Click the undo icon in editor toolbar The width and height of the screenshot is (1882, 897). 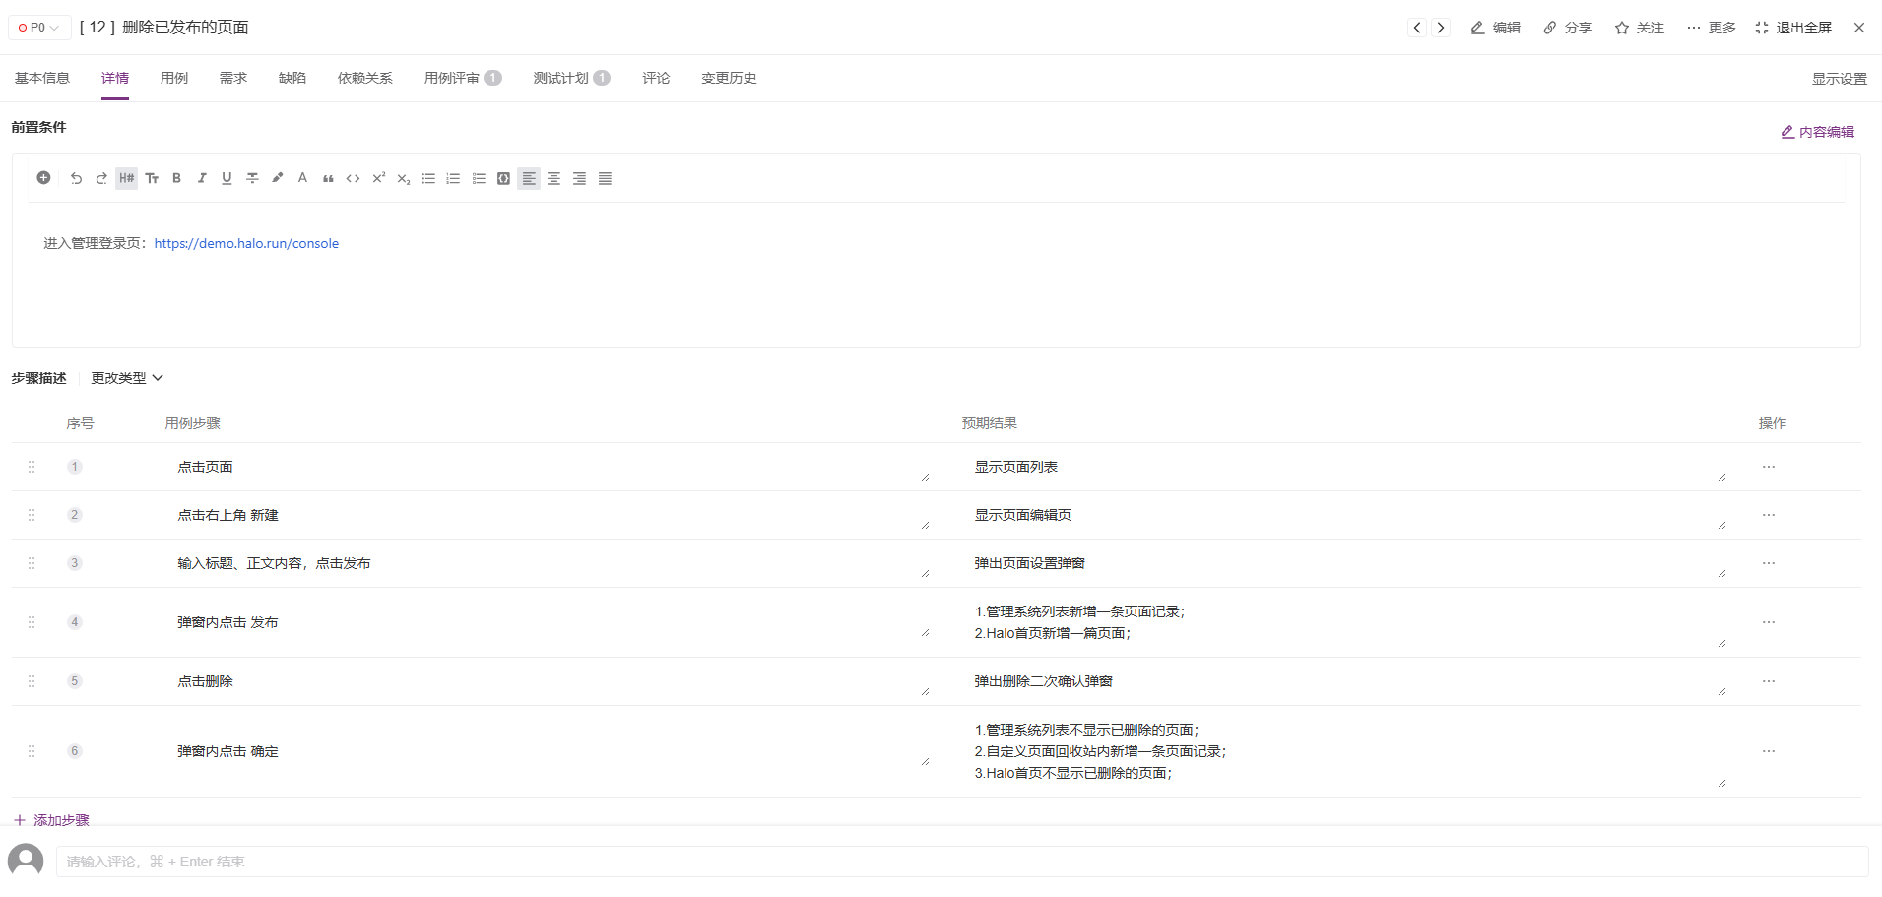pos(76,178)
